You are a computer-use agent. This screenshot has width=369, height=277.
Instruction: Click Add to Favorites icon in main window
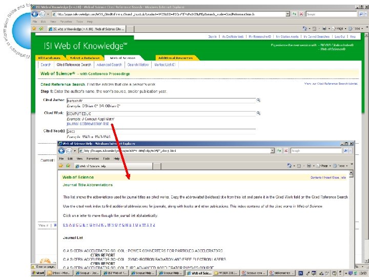tap(42, 29)
